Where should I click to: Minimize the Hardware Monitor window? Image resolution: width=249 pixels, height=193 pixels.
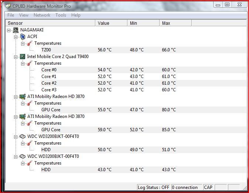pos(218,5)
